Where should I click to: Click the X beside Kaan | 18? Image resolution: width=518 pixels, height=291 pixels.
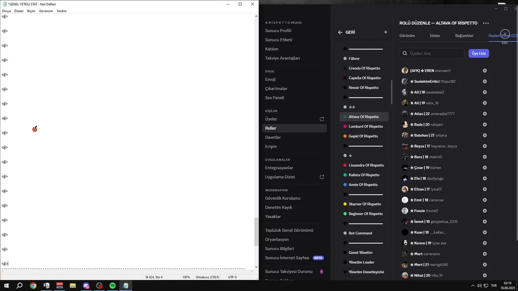[485, 232]
